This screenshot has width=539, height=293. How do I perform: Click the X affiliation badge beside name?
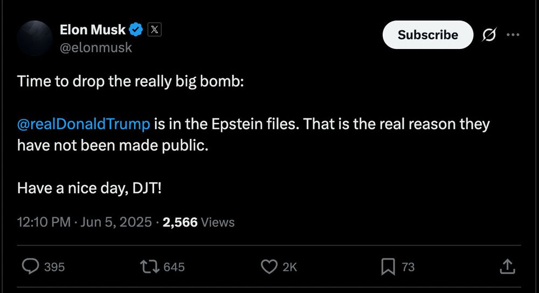(154, 30)
